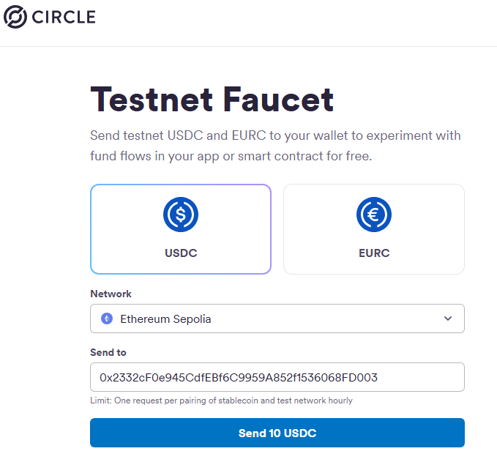The height and width of the screenshot is (473, 497).
Task: Expand the Network dropdown chevron
Action: click(x=448, y=319)
